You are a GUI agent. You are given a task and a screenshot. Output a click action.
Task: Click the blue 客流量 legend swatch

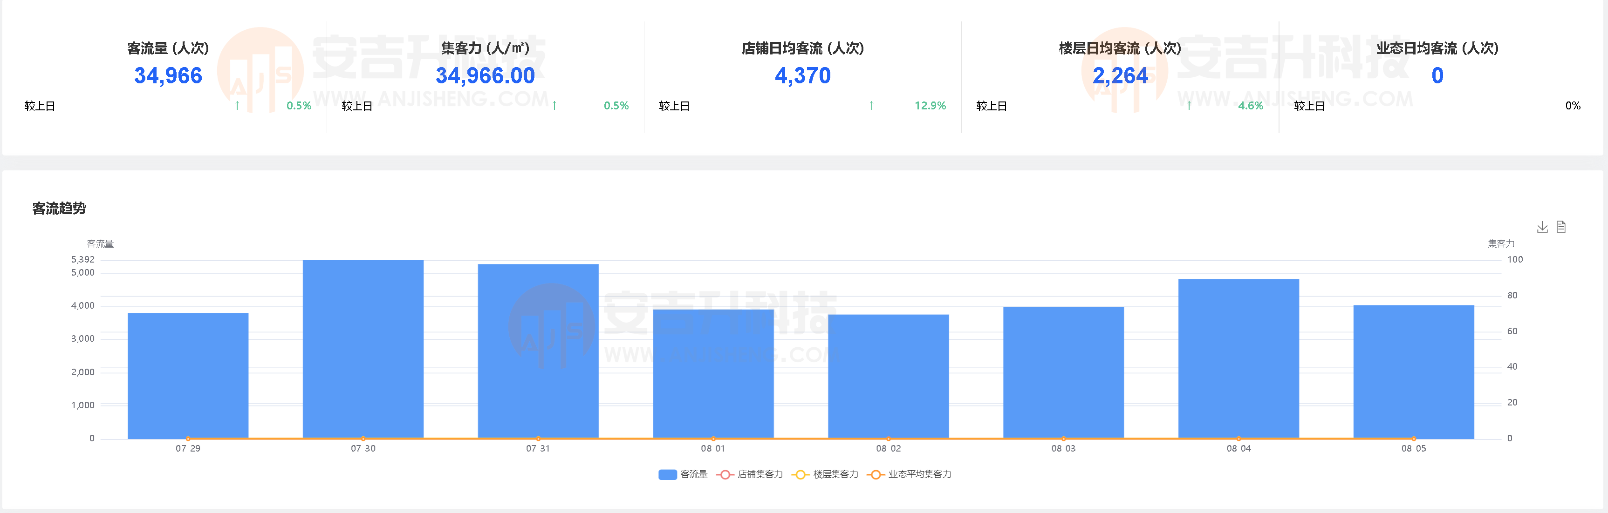pos(669,474)
